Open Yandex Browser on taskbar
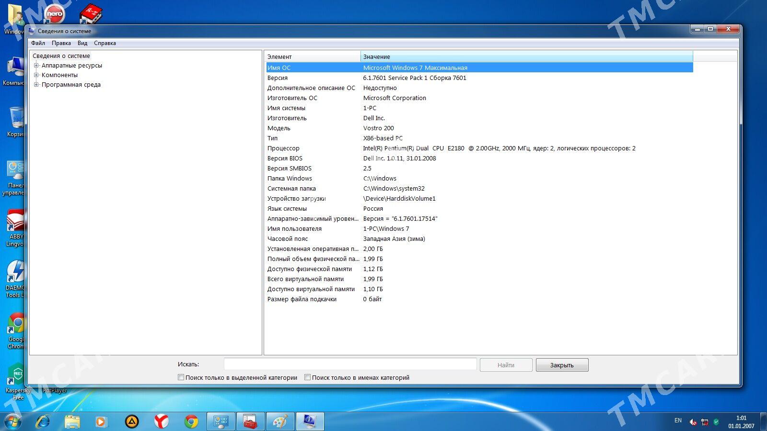Viewport: 767px width, 431px height. tap(162, 421)
